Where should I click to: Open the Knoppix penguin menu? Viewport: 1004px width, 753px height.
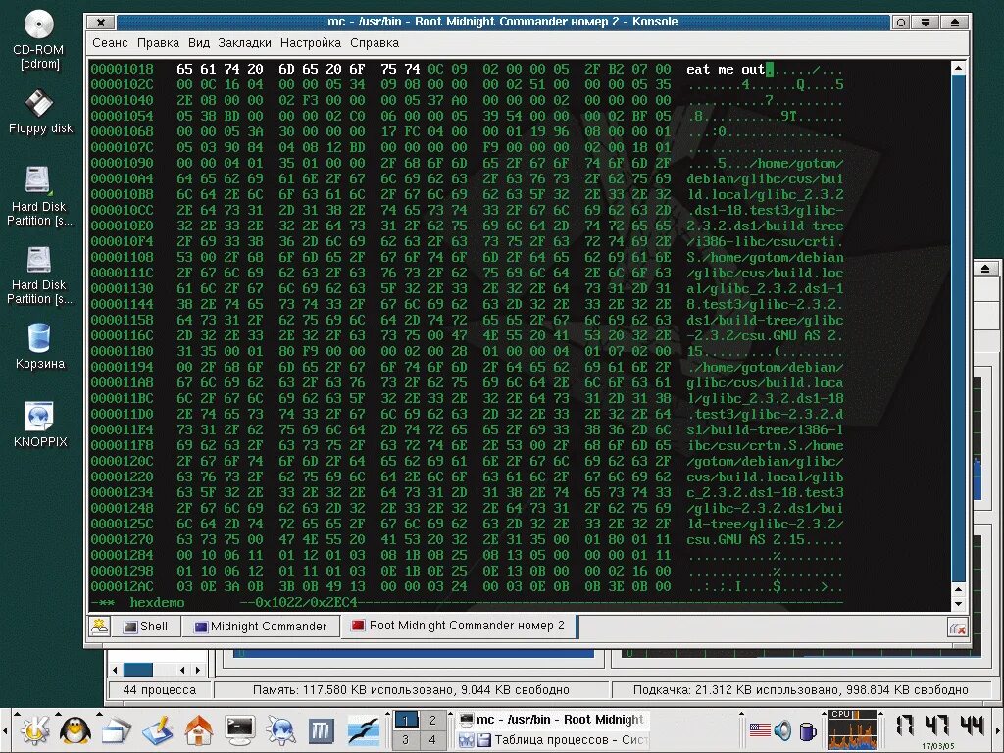[75, 730]
